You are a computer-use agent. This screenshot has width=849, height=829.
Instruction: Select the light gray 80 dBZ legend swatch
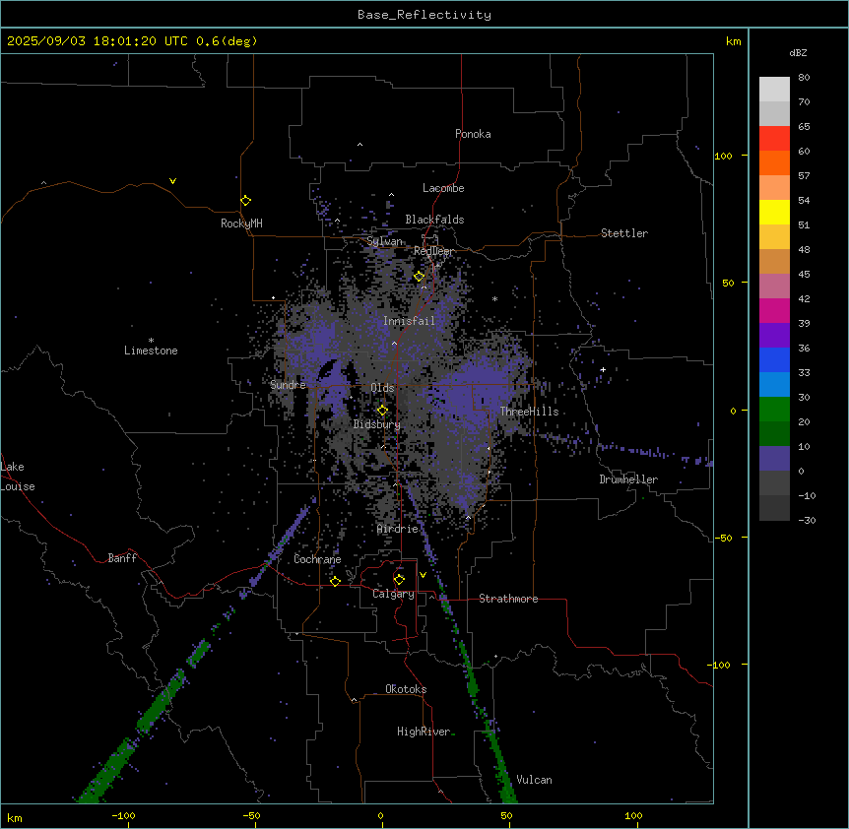(x=774, y=89)
